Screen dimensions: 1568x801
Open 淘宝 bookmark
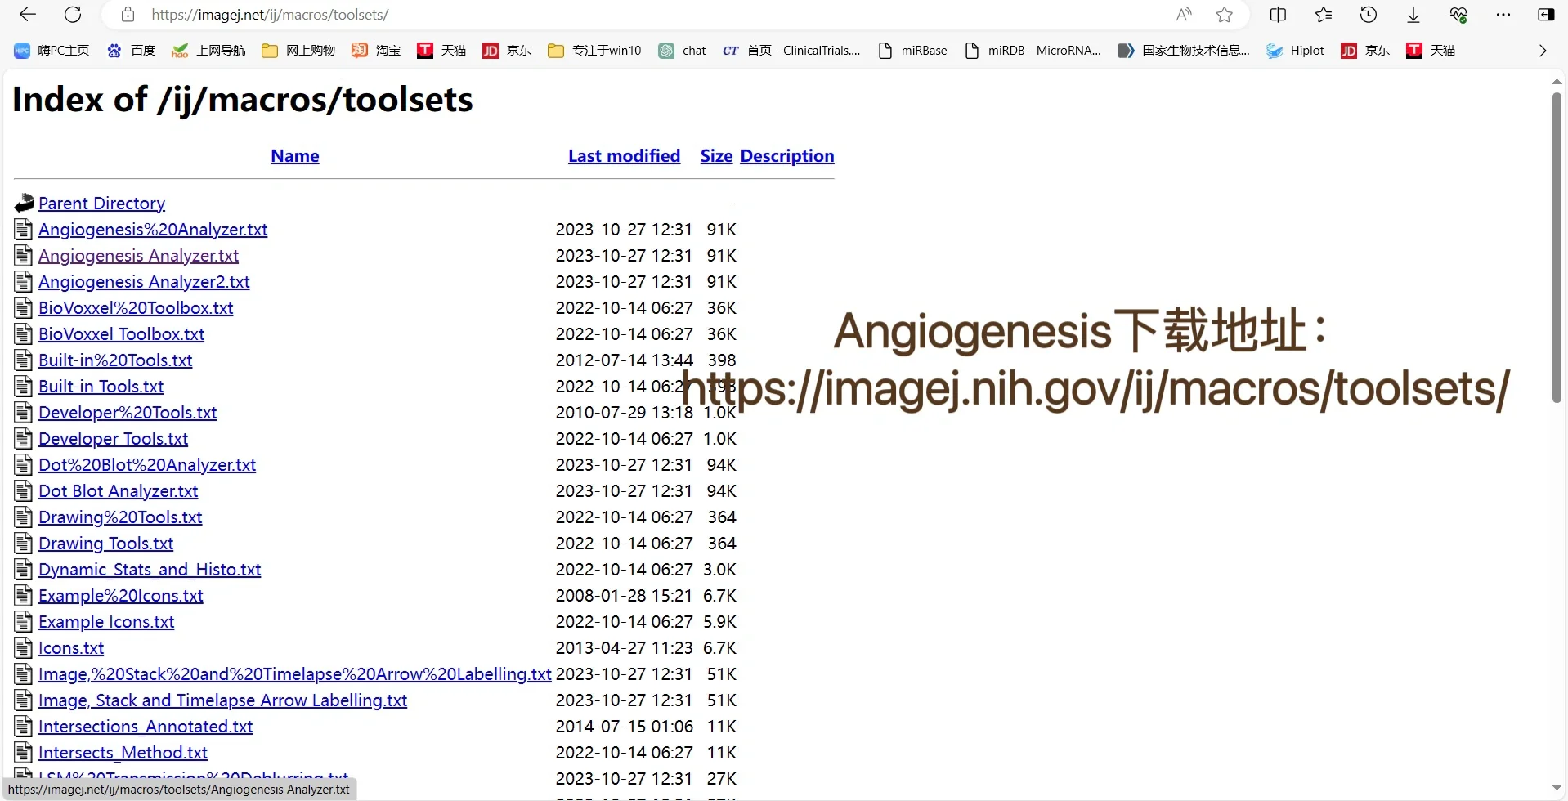tap(376, 51)
